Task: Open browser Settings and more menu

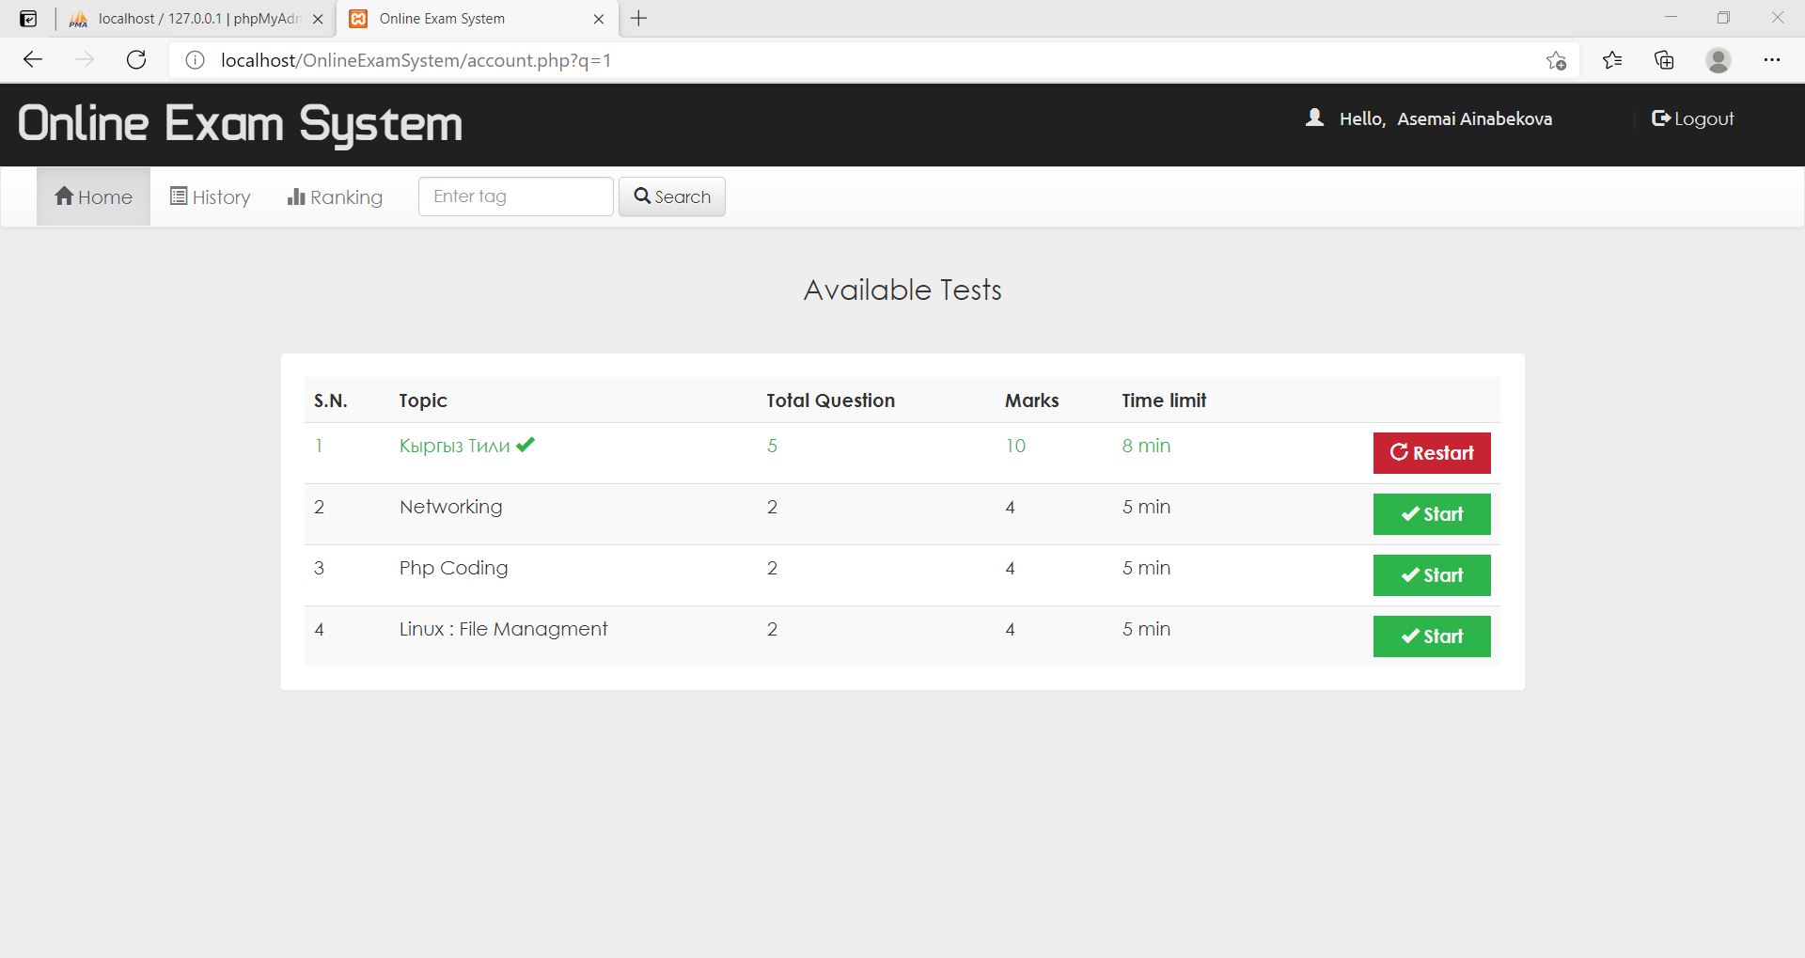Action: [x=1772, y=60]
